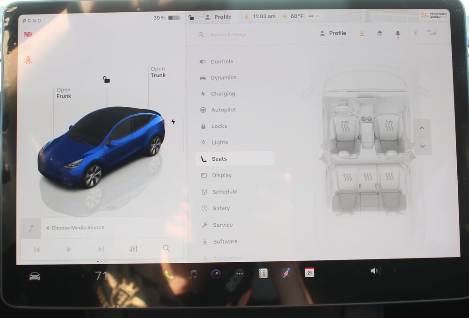Tap Open Frunk label

tap(64, 93)
